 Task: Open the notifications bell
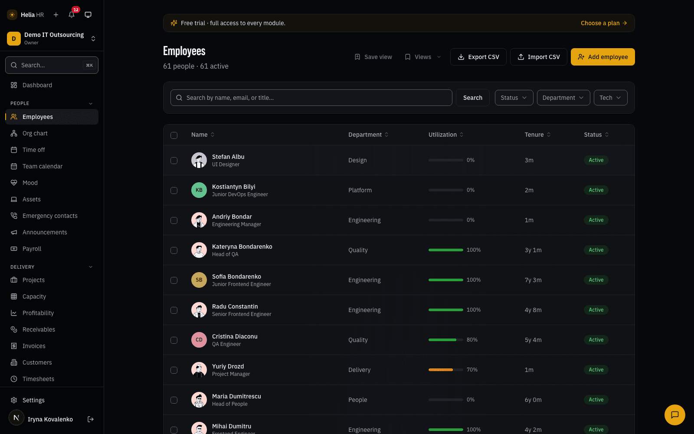click(72, 15)
